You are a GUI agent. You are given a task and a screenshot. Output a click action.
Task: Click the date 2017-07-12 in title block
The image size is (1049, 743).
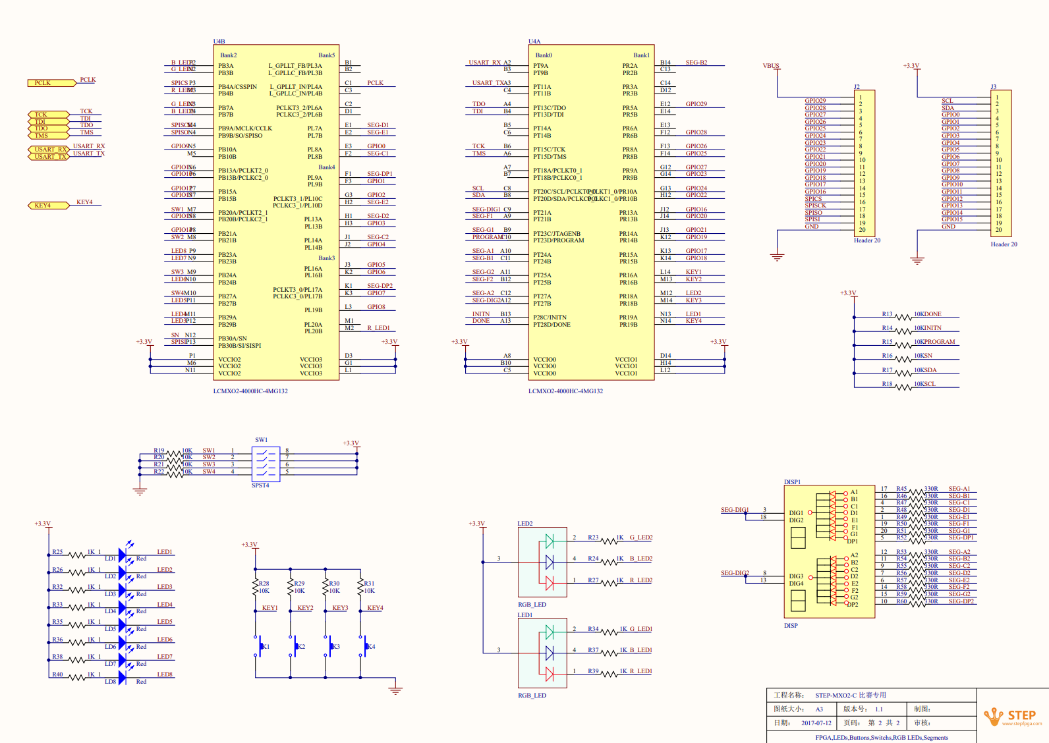click(816, 723)
